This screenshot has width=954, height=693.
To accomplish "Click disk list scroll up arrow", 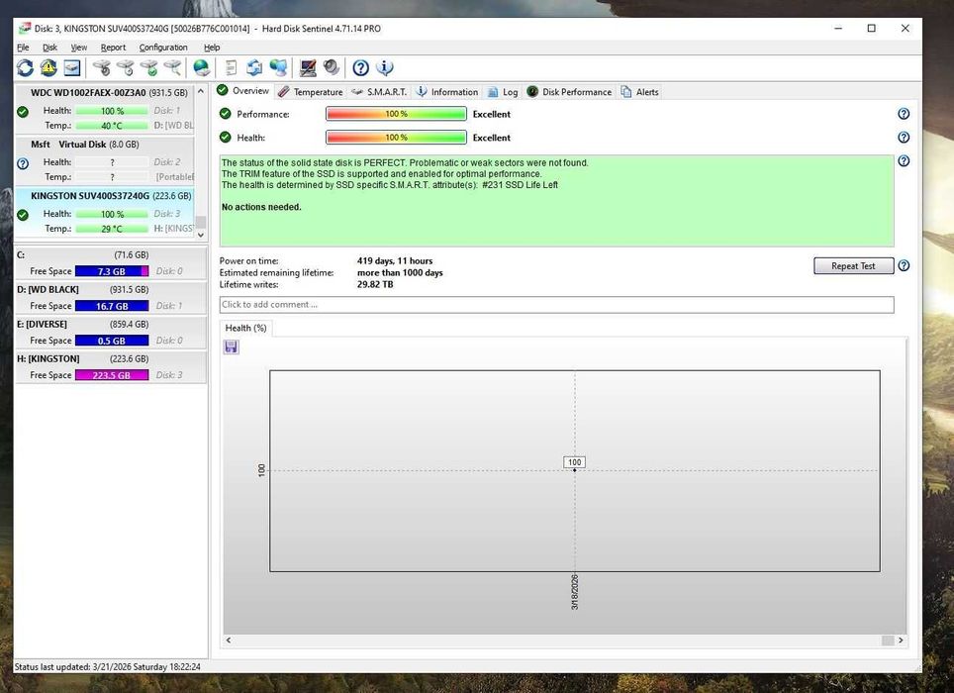I will point(201,91).
